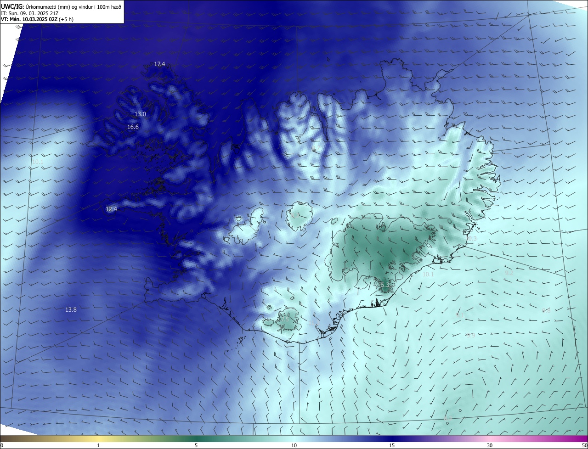
Task: Click the 16.6 value on the map
Action: pos(133,127)
